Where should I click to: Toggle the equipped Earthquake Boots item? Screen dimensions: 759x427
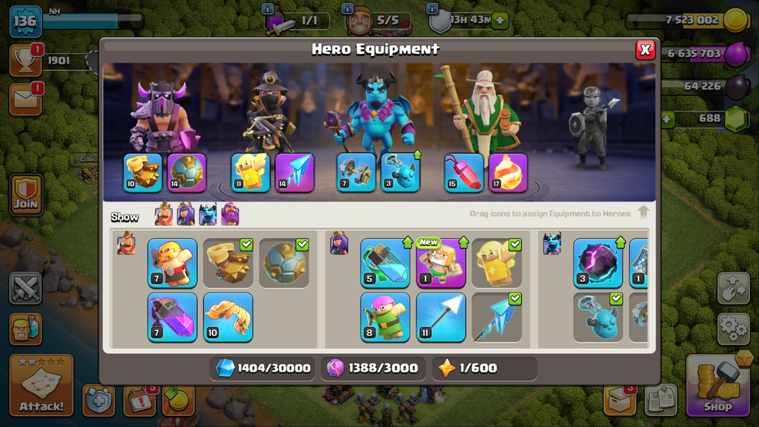tap(228, 263)
